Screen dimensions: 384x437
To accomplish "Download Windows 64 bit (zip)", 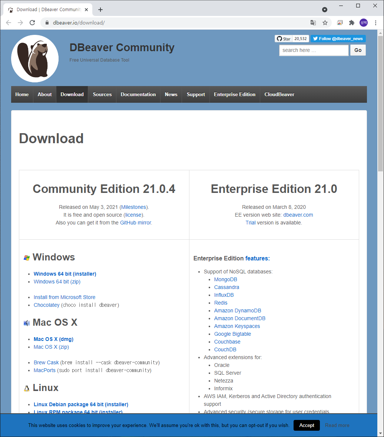I will [57, 282].
